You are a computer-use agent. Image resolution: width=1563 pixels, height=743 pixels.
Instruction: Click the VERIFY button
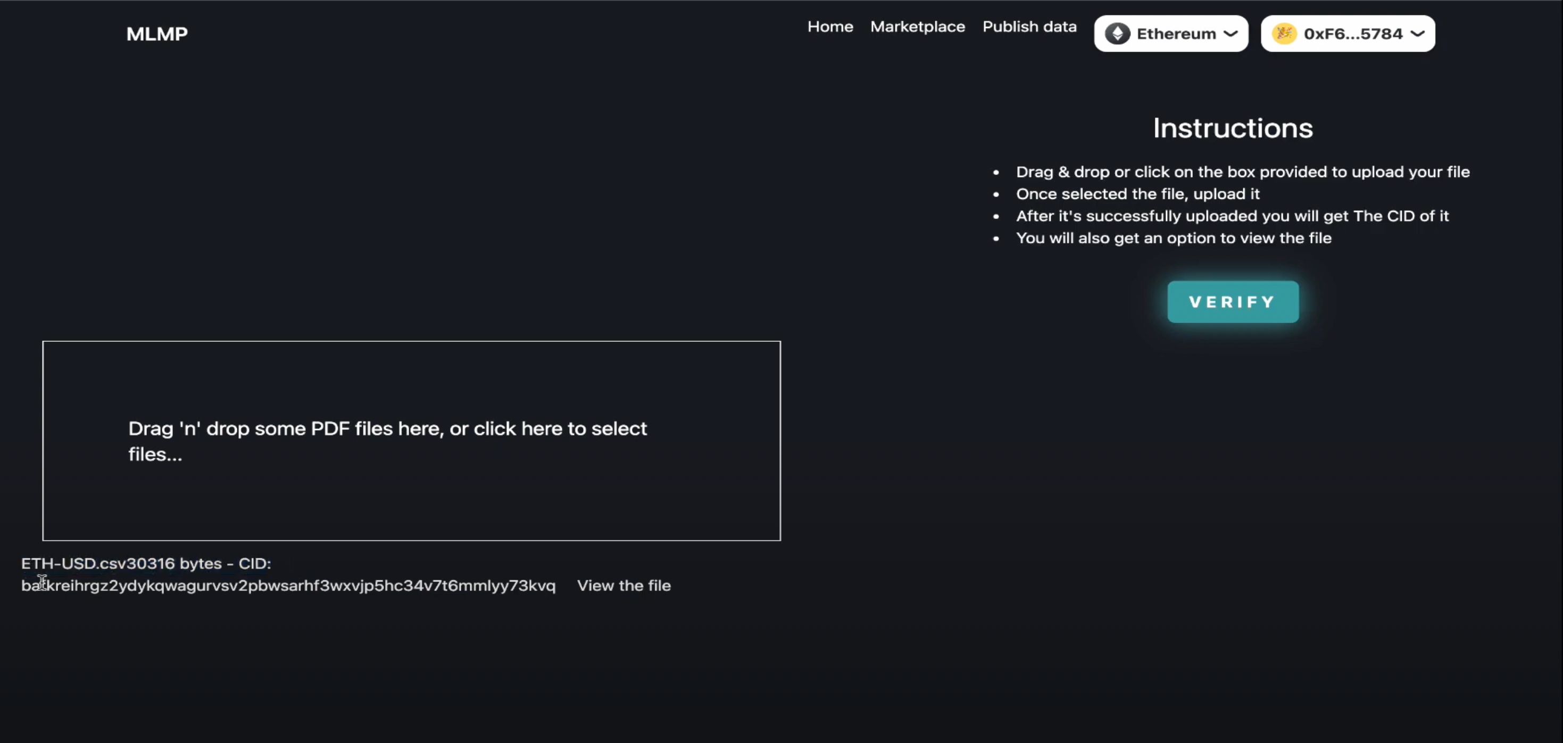[x=1232, y=302]
